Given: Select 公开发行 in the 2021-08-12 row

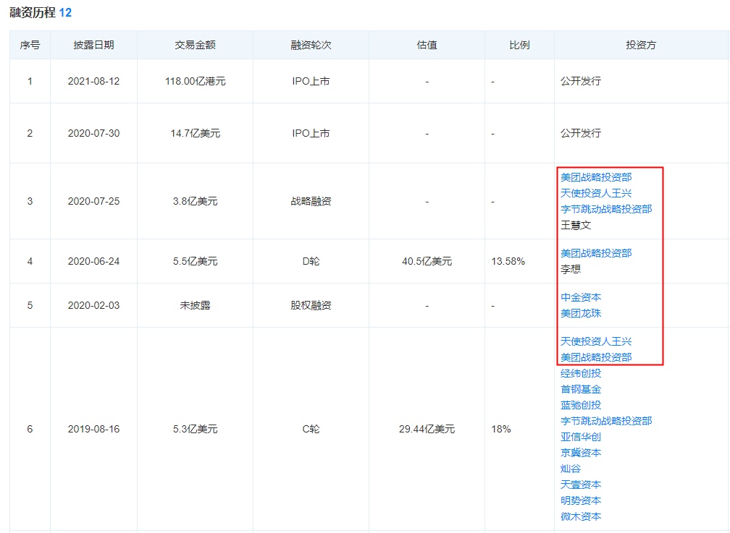Looking at the screenshot, I should click(581, 81).
